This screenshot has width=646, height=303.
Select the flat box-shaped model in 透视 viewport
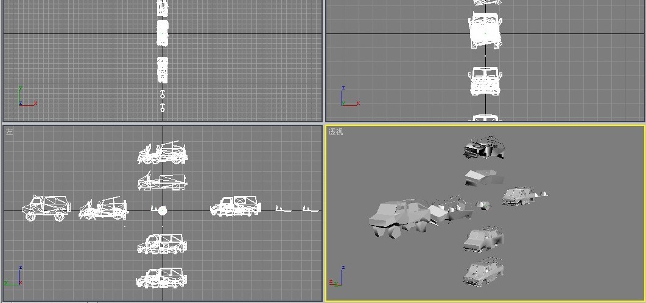tap(484, 177)
